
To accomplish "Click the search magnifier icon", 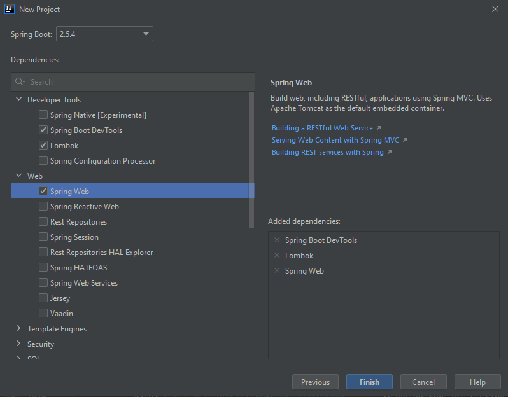I will tap(20, 82).
